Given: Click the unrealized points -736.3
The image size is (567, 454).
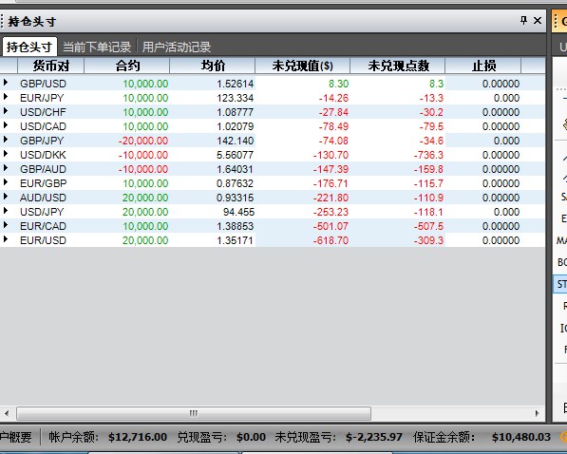Looking at the screenshot, I should pyautogui.click(x=428, y=155).
